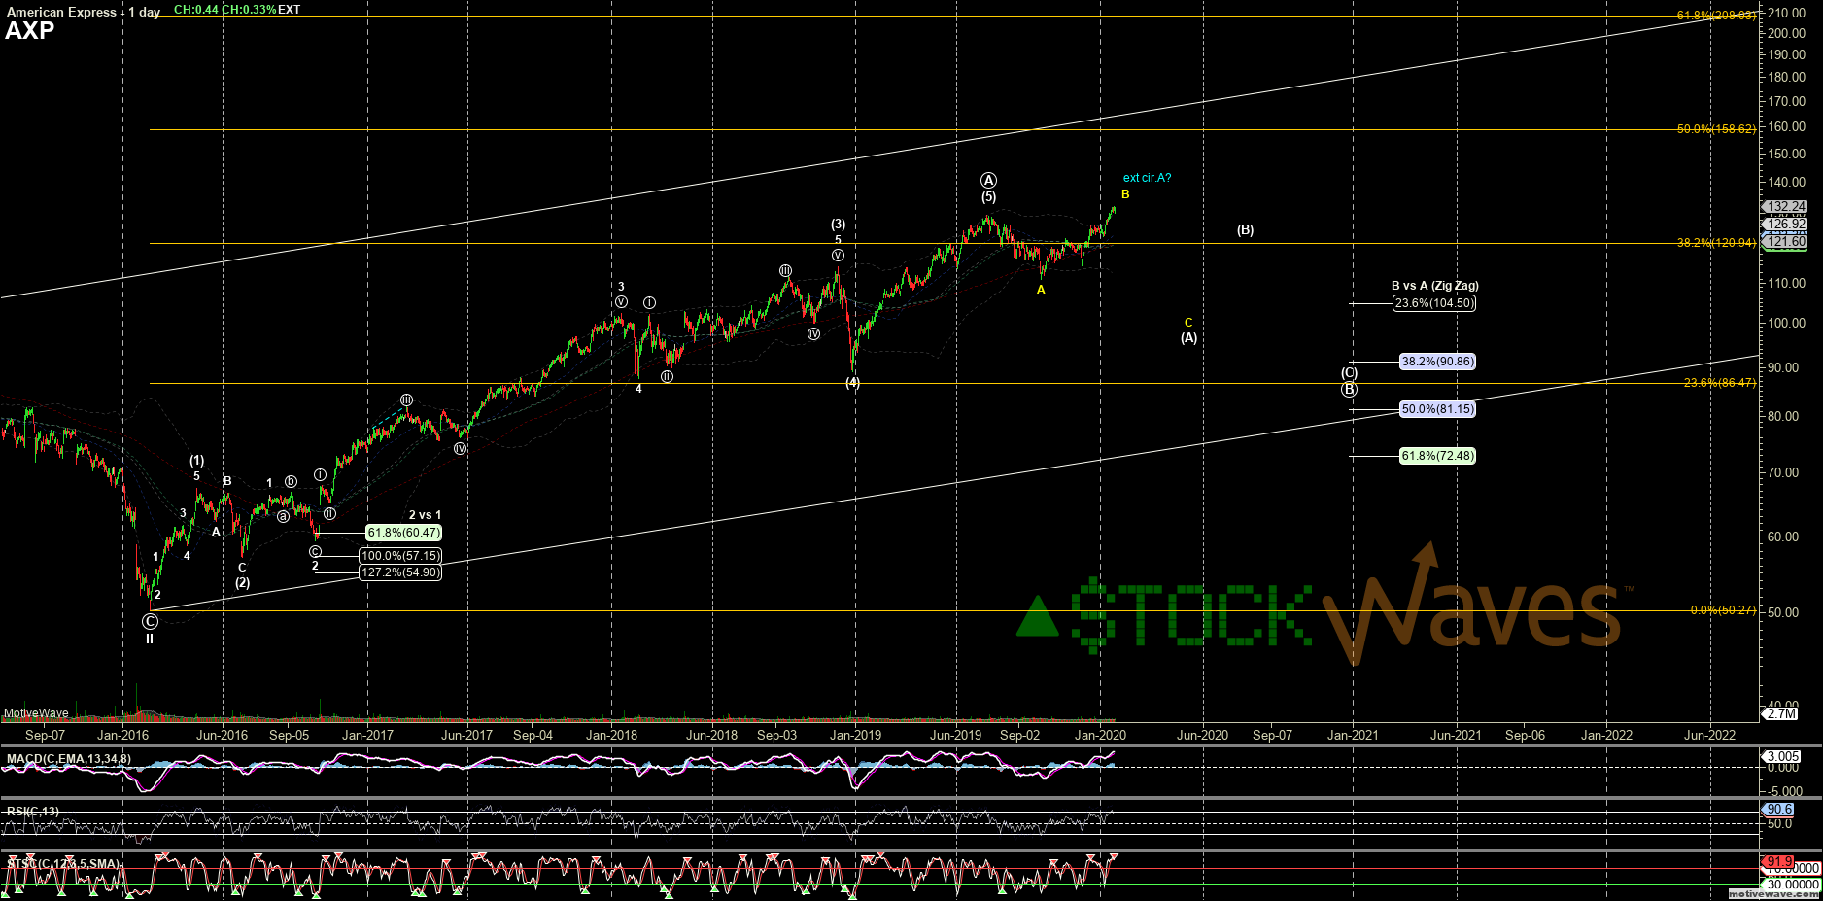Click the AXP ticker symbol
The height and width of the screenshot is (901, 1823).
click(x=29, y=30)
